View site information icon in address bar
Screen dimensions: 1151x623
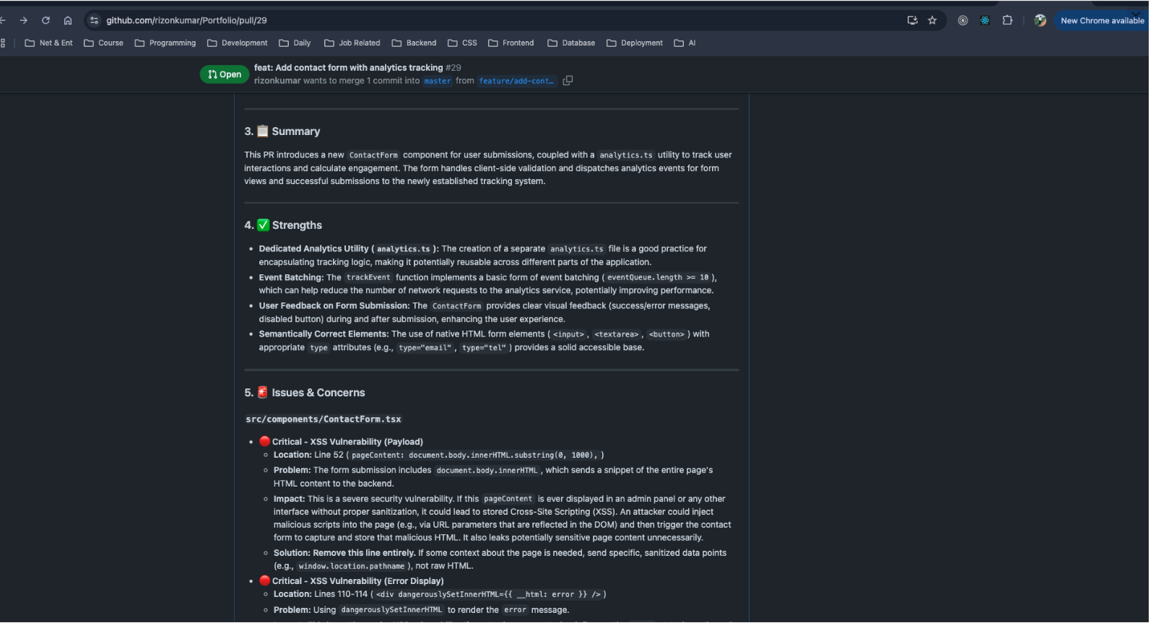(94, 20)
